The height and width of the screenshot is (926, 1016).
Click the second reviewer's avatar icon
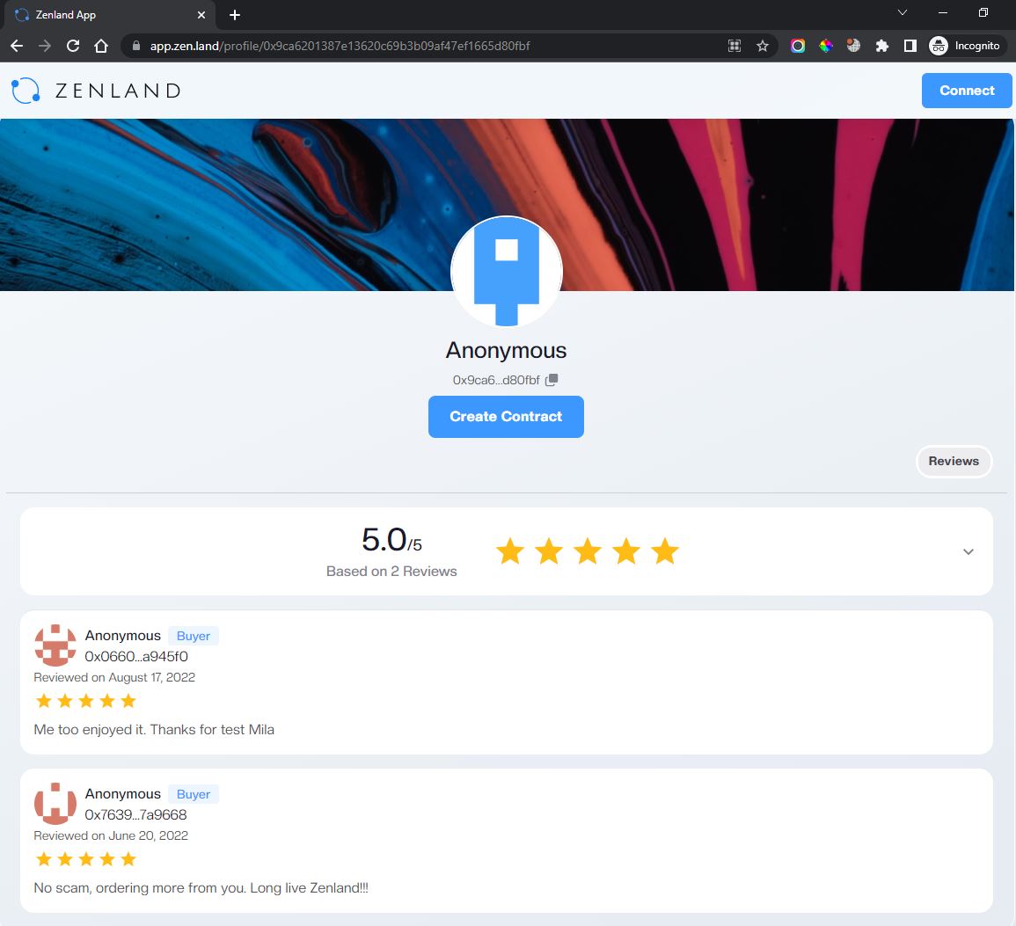(x=55, y=804)
